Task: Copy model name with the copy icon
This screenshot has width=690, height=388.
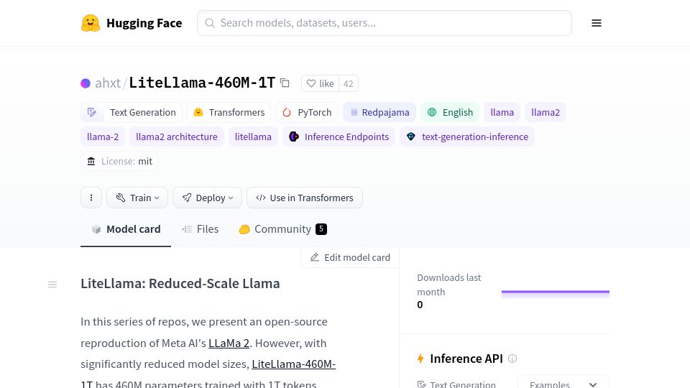Action: (x=285, y=83)
